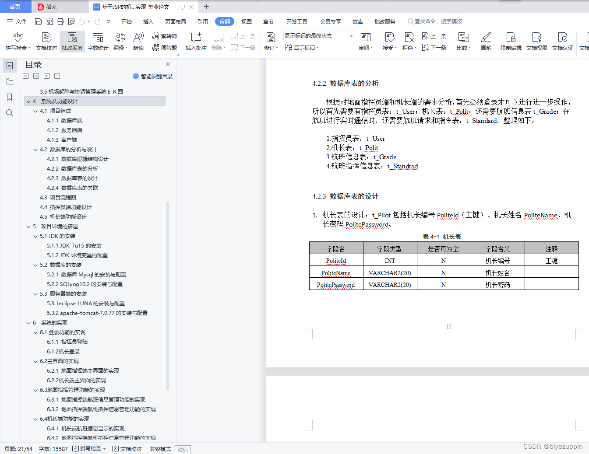The height and width of the screenshot is (454, 589).
Task: Switch to the 视图 ribbon tab
Action: (247, 21)
